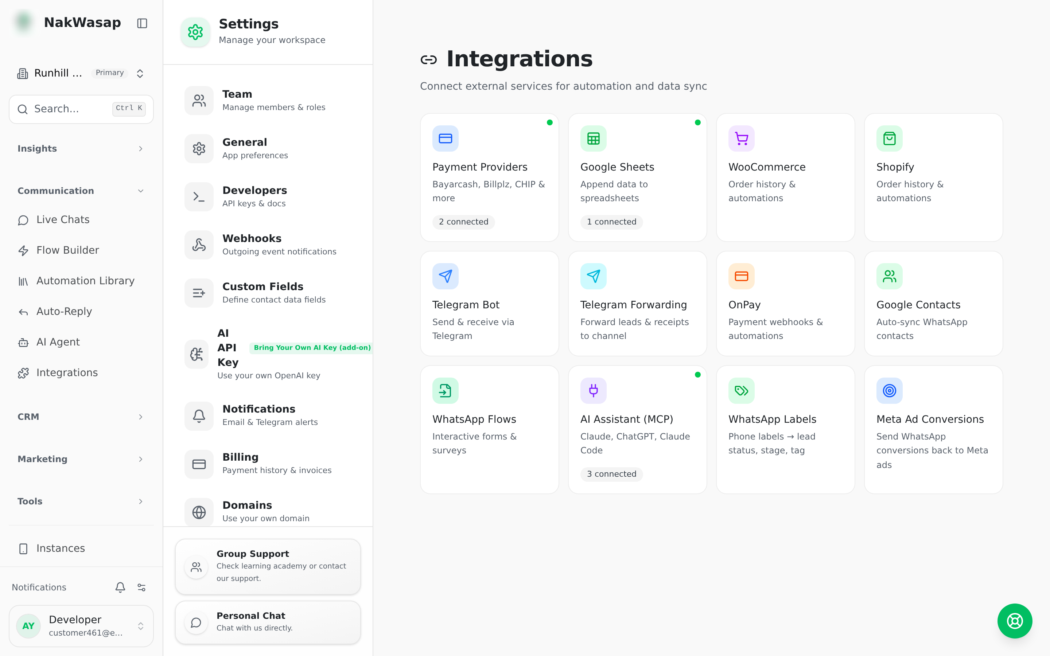Focus the Search field

click(81, 109)
